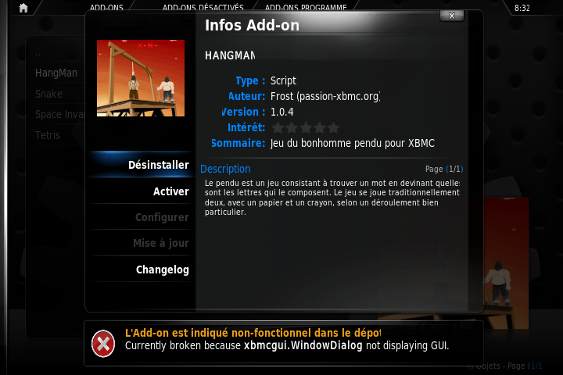The width and height of the screenshot is (563, 375).
Task: Select Tetris in the add-on list
Action: [48, 135]
